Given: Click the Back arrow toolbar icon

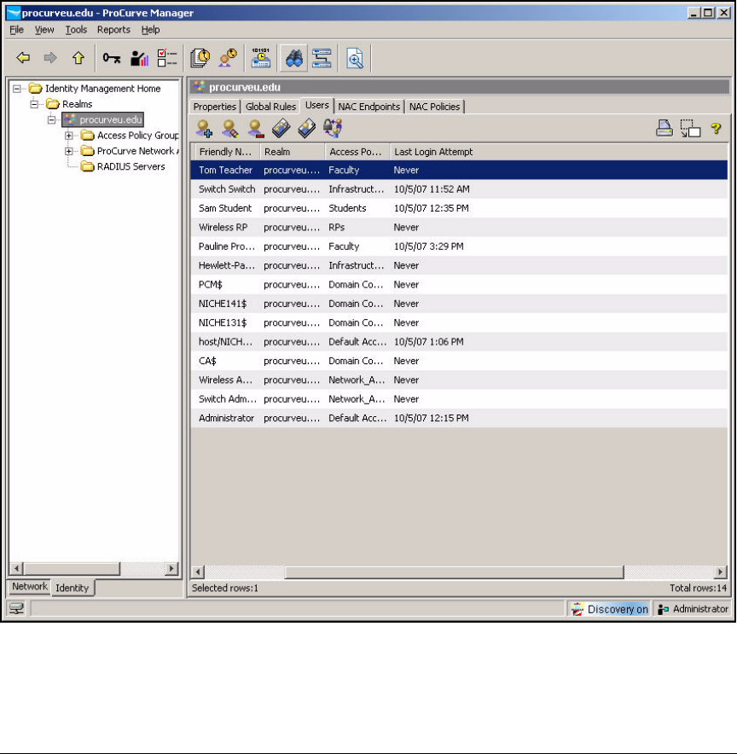Looking at the screenshot, I should pyautogui.click(x=23, y=58).
